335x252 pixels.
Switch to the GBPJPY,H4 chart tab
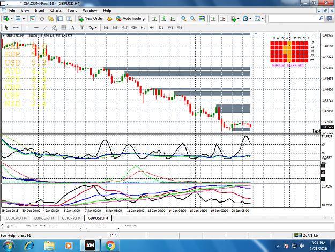(71, 218)
